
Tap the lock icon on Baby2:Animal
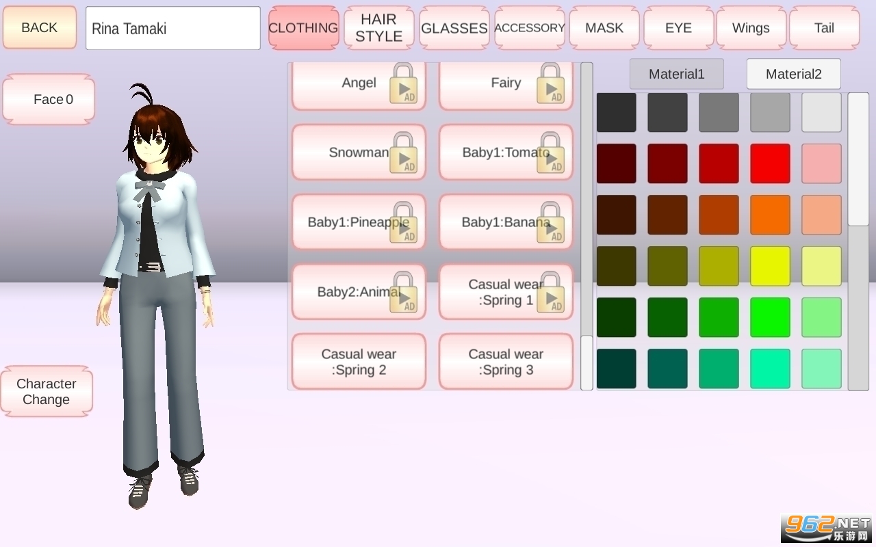click(403, 294)
